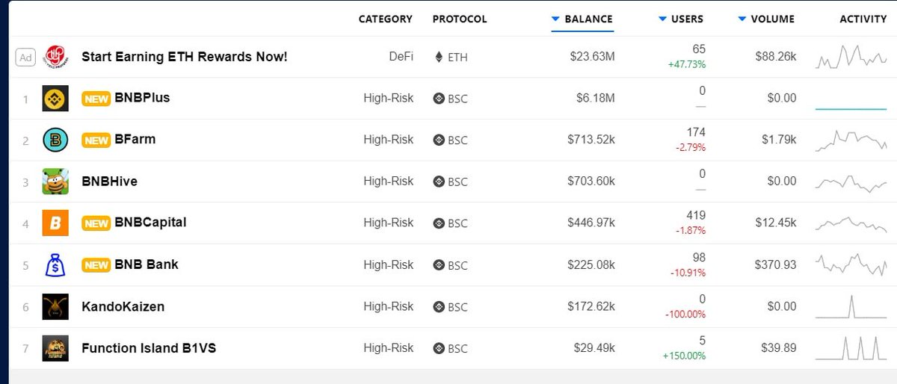Click the BFarm activity sparkline chart
897x384 pixels.
pos(851,140)
